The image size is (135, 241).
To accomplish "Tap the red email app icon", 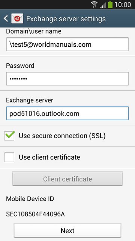I will click(x=17, y=18).
